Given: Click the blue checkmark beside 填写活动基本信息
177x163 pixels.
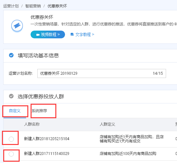Looking at the screenshot, I should [x=11, y=55].
